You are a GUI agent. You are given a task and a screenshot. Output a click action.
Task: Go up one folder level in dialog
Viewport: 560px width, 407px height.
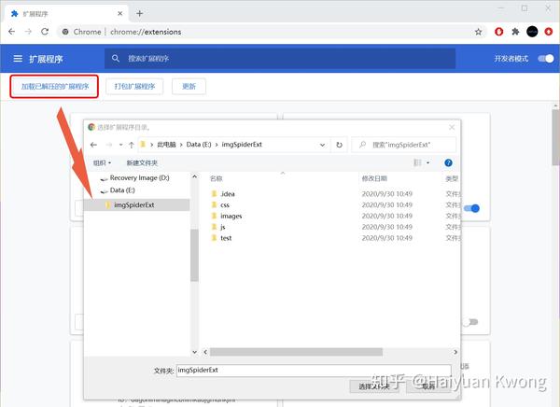coord(131,145)
